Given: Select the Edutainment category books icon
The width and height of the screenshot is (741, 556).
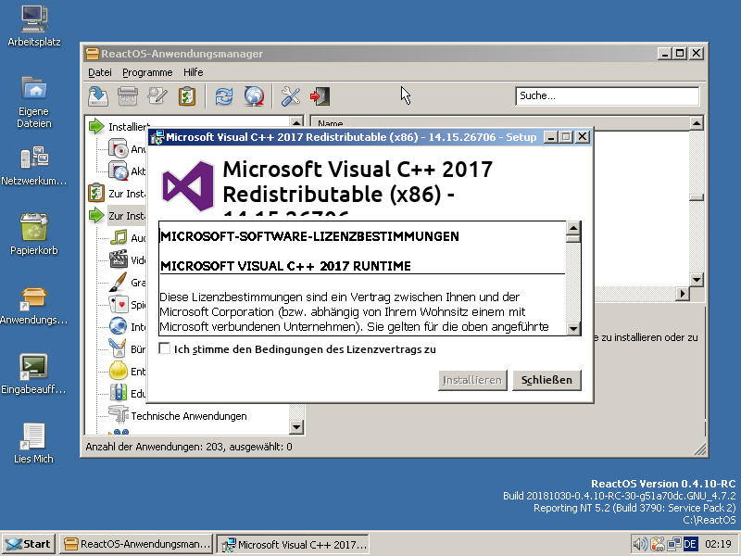Looking at the screenshot, I should click(119, 393).
